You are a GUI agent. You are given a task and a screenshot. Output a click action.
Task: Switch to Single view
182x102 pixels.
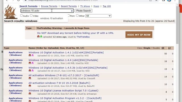tap(147, 48)
